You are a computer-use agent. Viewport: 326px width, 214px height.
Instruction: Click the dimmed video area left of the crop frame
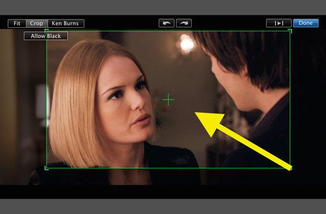click(x=23, y=108)
